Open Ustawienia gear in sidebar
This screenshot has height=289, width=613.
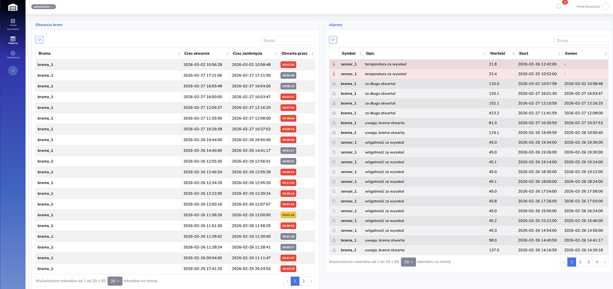(x=13, y=55)
